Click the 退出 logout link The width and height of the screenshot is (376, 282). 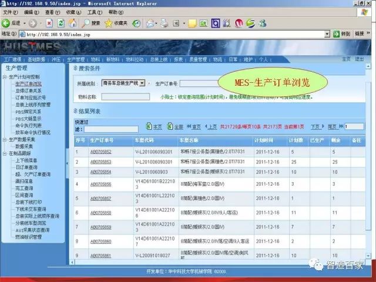[359, 59]
